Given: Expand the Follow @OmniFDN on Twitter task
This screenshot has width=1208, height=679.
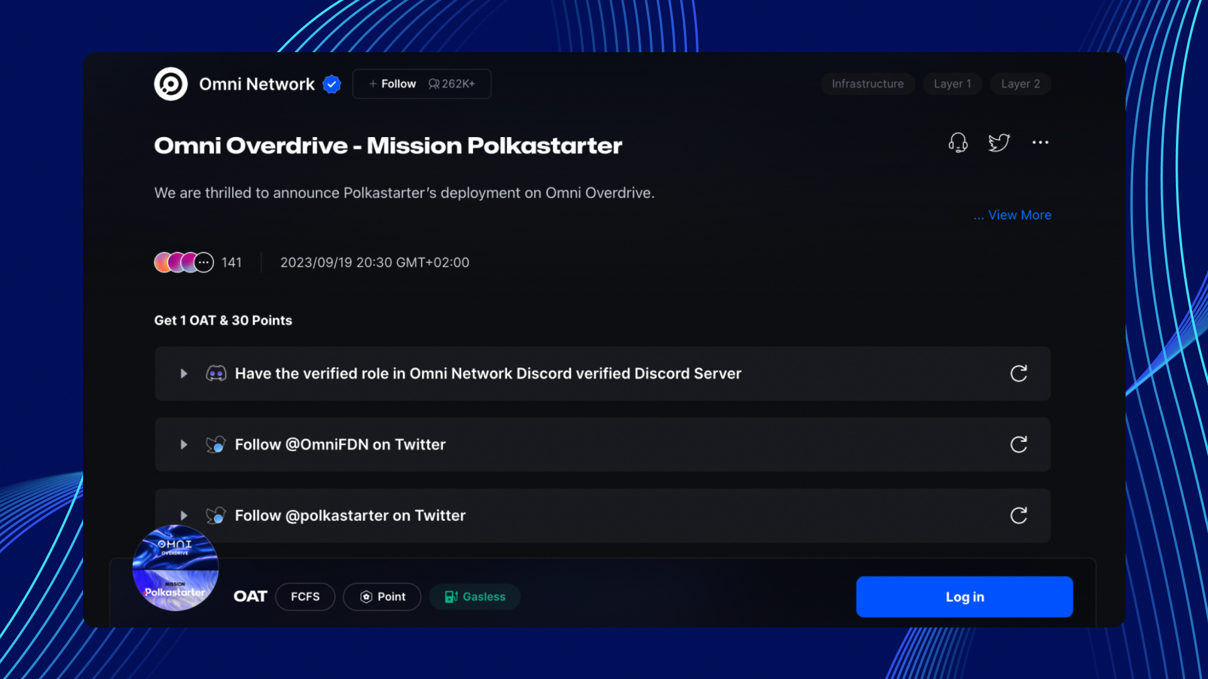Looking at the screenshot, I should tap(184, 444).
